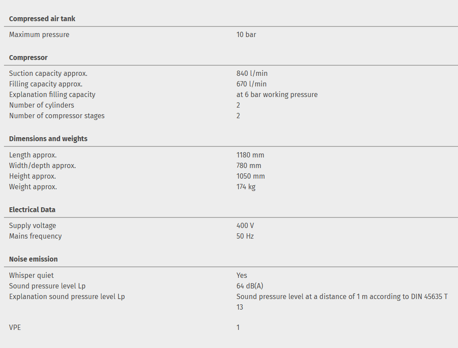Click the Number of compressor stages label

57,116
